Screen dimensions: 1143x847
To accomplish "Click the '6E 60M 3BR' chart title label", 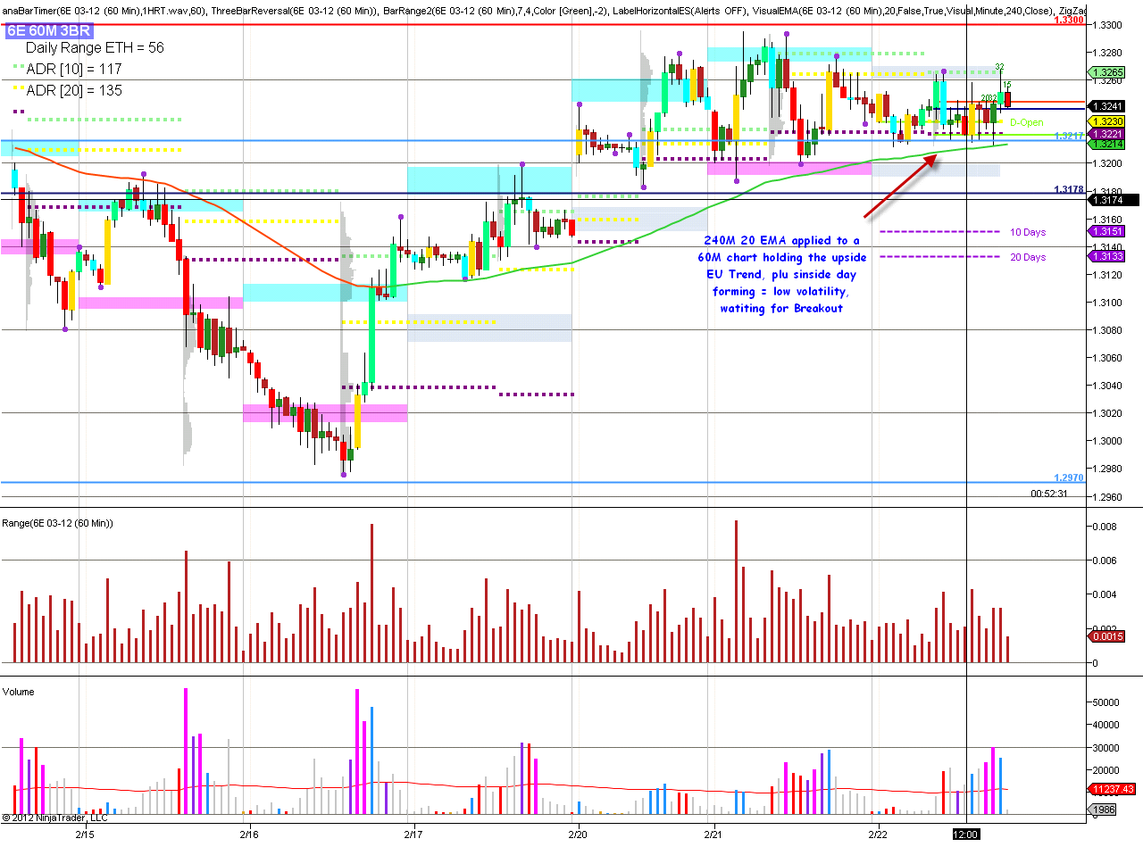I will [49, 29].
